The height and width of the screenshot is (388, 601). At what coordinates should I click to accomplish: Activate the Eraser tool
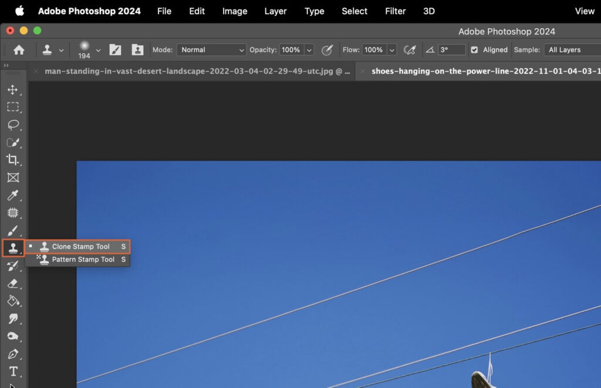[x=13, y=283]
